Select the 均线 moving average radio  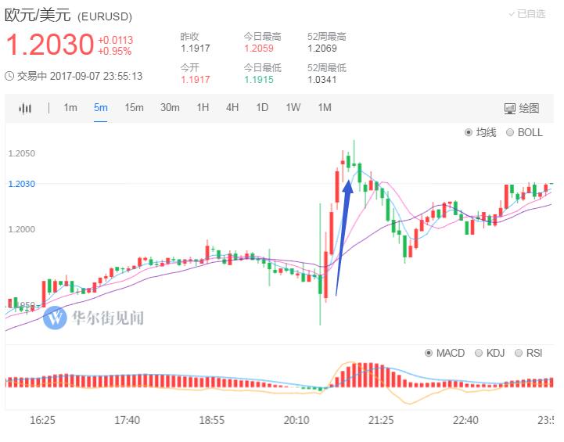pyautogui.click(x=469, y=133)
